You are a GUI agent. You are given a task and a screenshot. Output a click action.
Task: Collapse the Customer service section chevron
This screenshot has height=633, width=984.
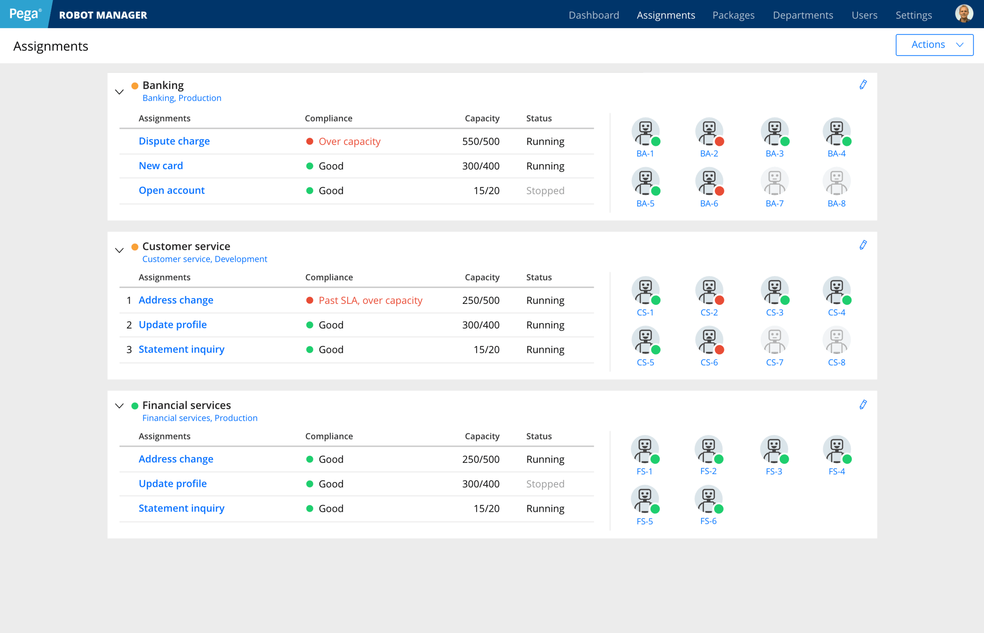(x=119, y=250)
